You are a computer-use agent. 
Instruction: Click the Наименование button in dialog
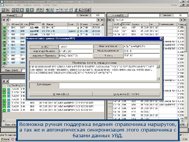tap(108, 46)
